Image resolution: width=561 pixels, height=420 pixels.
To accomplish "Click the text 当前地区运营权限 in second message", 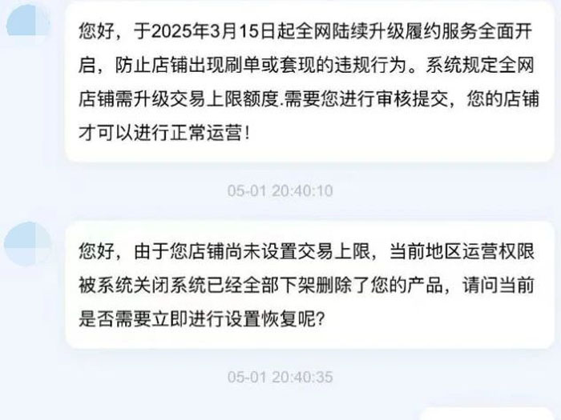I will tap(462, 251).
